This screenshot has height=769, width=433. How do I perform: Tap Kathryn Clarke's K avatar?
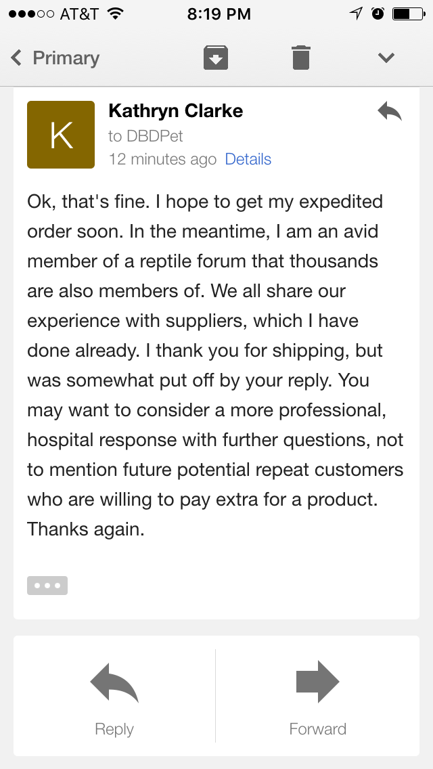coord(61,135)
